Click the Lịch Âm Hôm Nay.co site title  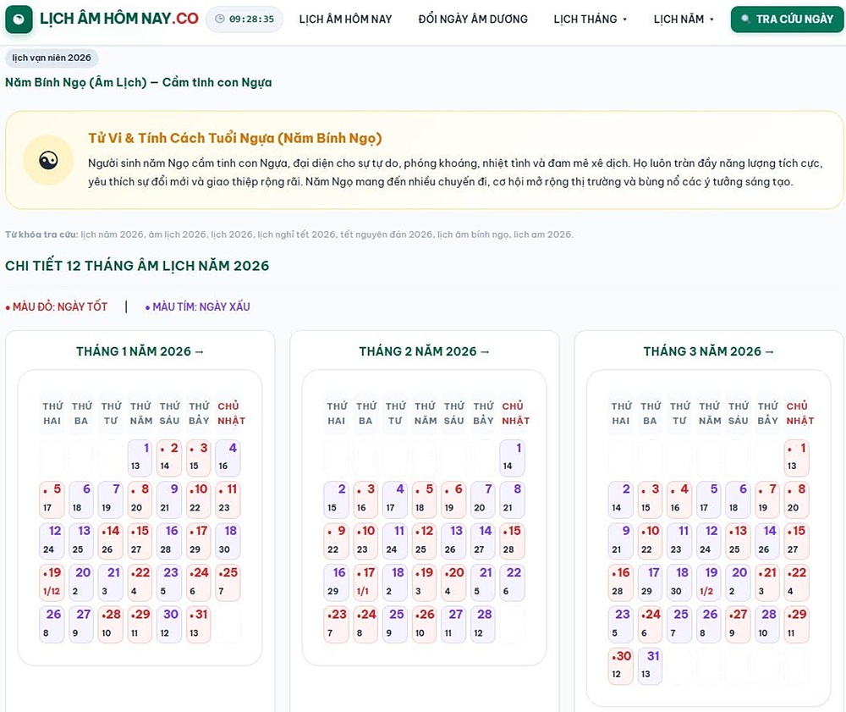(119, 19)
